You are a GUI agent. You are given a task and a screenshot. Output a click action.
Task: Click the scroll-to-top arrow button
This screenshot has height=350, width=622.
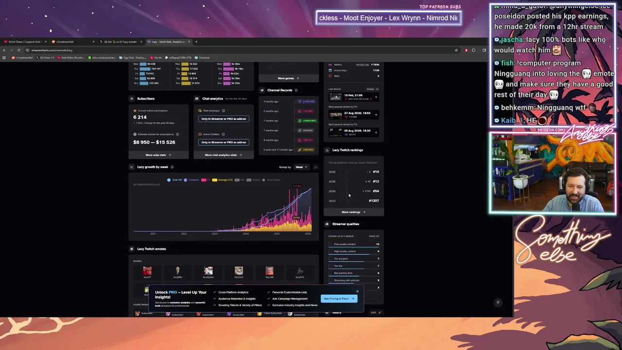click(x=498, y=302)
